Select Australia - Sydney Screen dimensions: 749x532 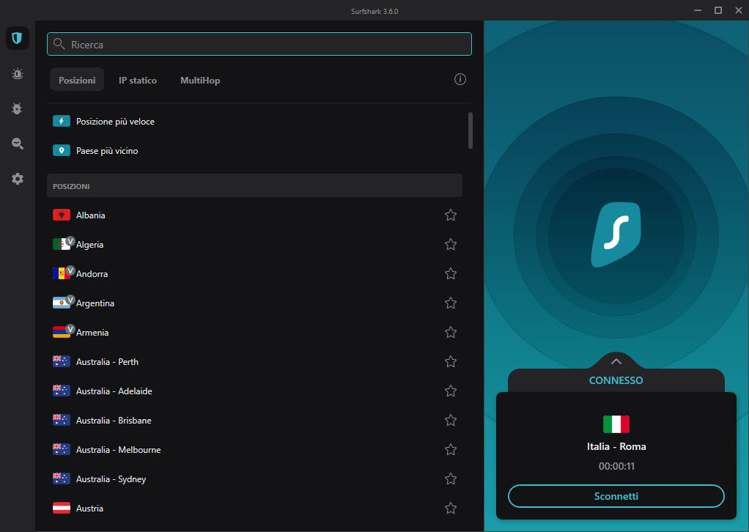click(254, 479)
